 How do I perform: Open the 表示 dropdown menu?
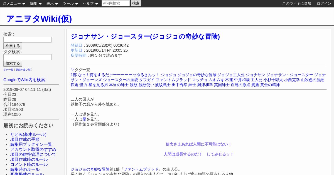(52, 4)
